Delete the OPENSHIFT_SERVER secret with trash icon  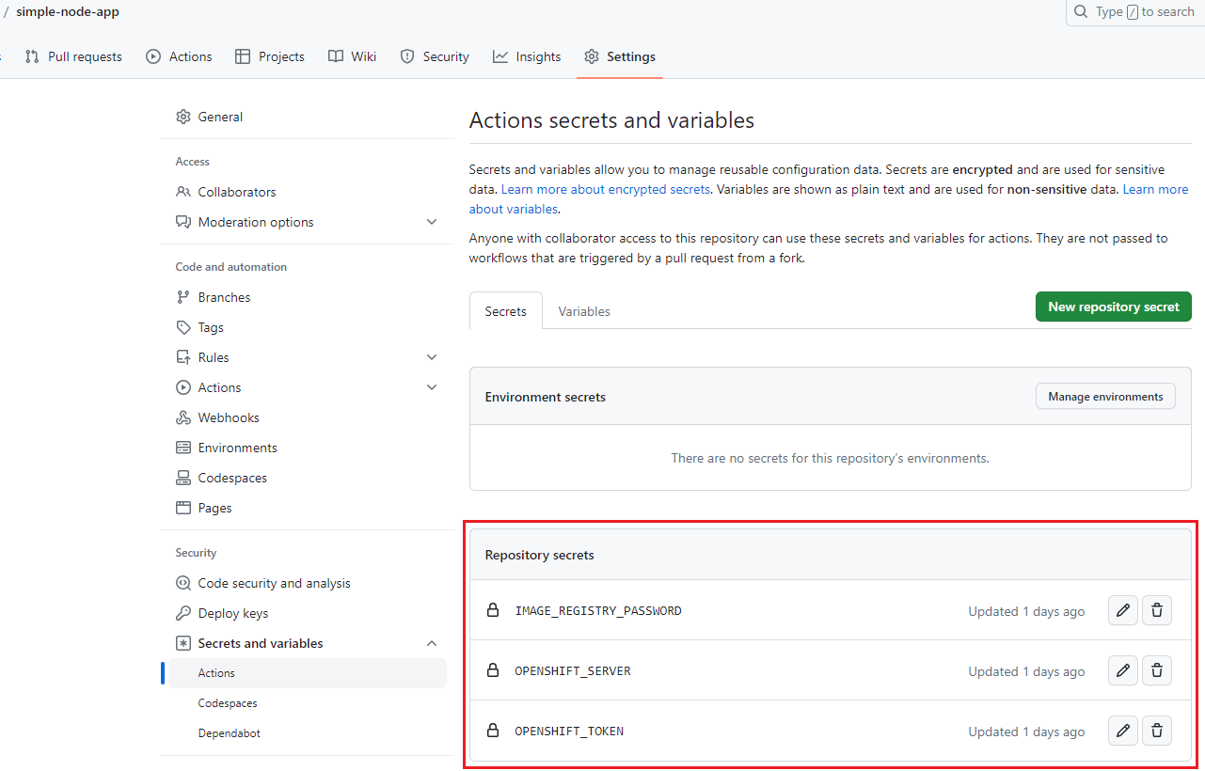click(x=1157, y=670)
